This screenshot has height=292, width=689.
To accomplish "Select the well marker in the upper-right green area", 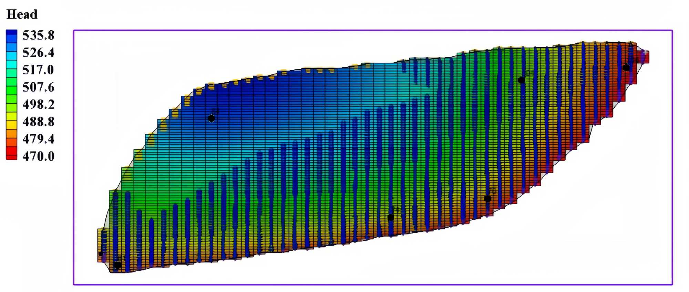I will pos(521,80).
